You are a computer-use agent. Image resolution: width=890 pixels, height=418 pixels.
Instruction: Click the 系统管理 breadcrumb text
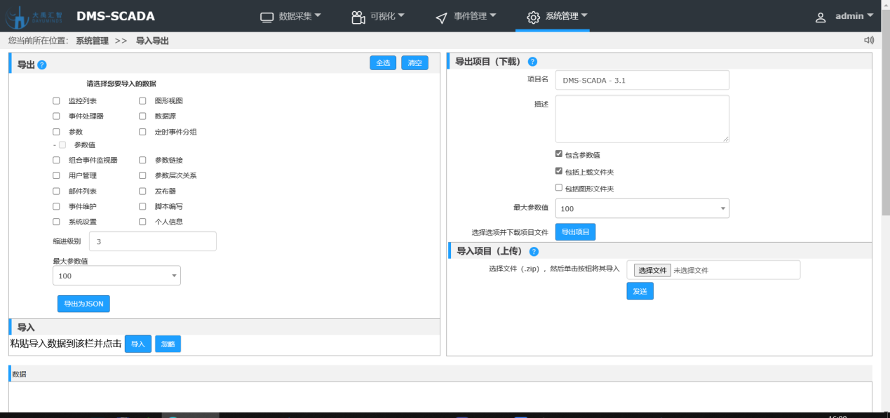(x=93, y=41)
